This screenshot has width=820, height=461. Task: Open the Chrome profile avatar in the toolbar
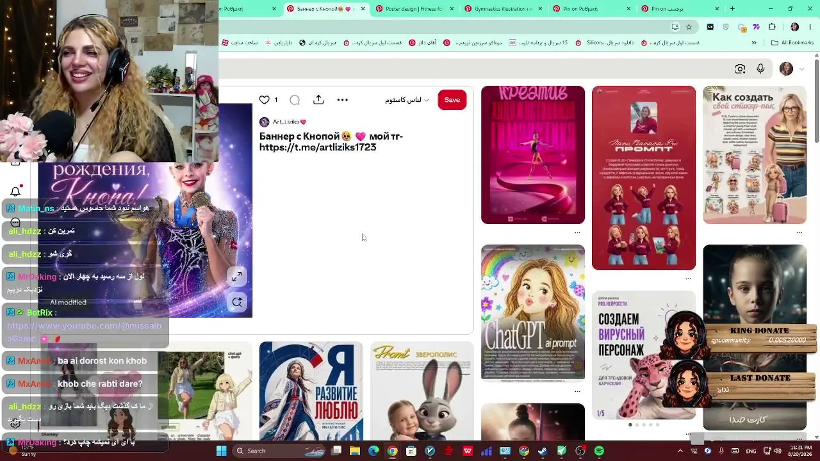(794, 27)
